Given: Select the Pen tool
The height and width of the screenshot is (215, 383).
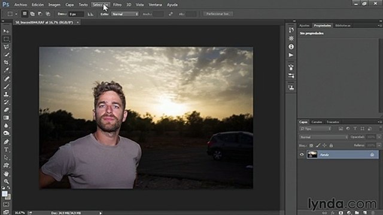Looking at the screenshot, I should pyautogui.click(x=6, y=142).
